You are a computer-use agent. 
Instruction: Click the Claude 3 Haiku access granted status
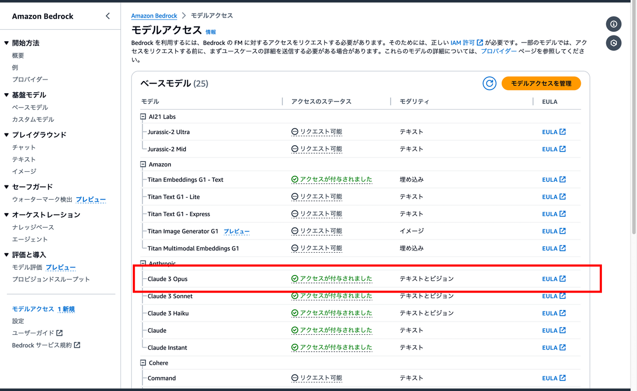(x=332, y=313)
